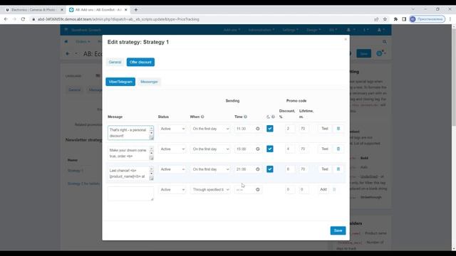Click the browser address bar URL
456x256 pixels.
[x=118, y=19]
